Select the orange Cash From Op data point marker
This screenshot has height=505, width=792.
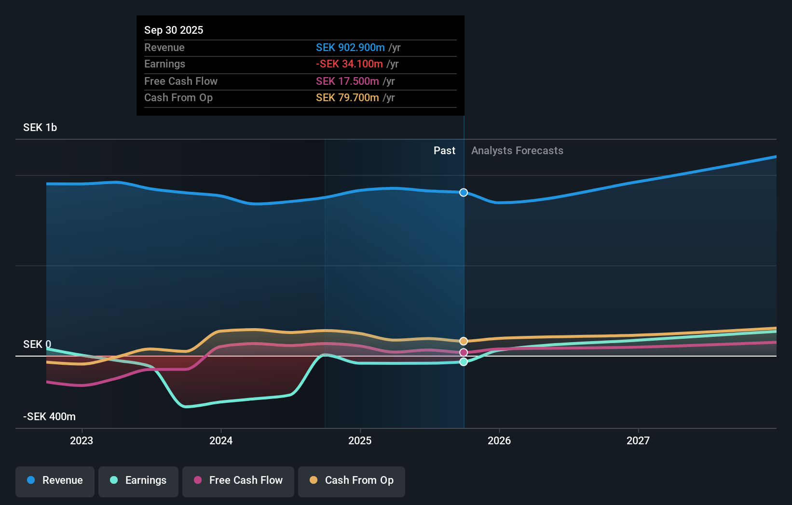[x=464, y=341]
